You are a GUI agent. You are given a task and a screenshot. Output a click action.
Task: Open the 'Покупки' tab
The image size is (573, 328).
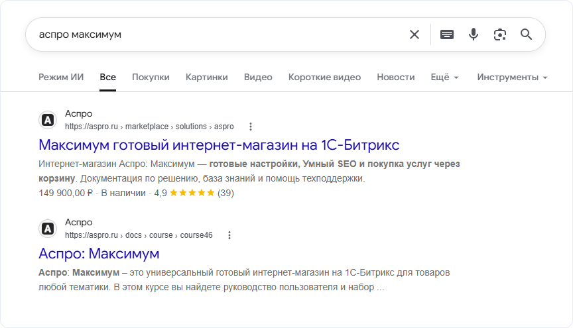point(151,77)
